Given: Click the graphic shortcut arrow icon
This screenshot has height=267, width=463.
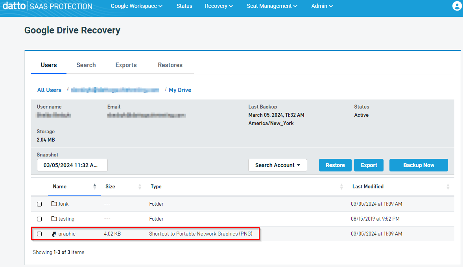Looking at the screenshot, I should (54, 234).
